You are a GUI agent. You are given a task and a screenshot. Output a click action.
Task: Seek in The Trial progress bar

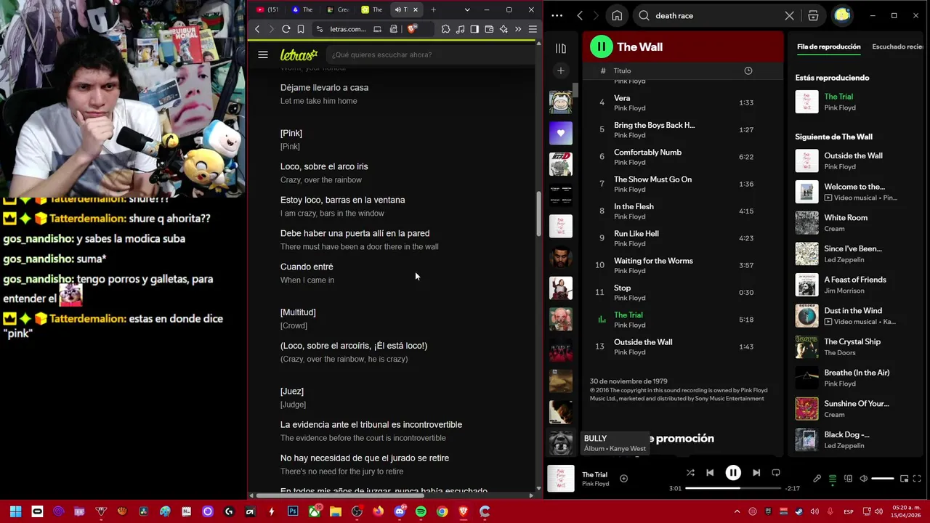[x=732, y=488]
